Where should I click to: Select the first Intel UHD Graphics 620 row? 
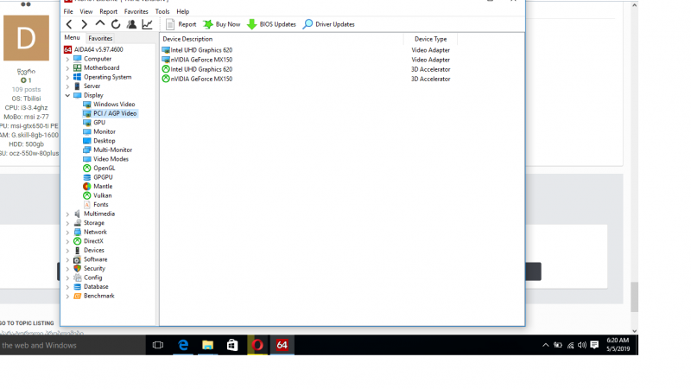(200, 50)
